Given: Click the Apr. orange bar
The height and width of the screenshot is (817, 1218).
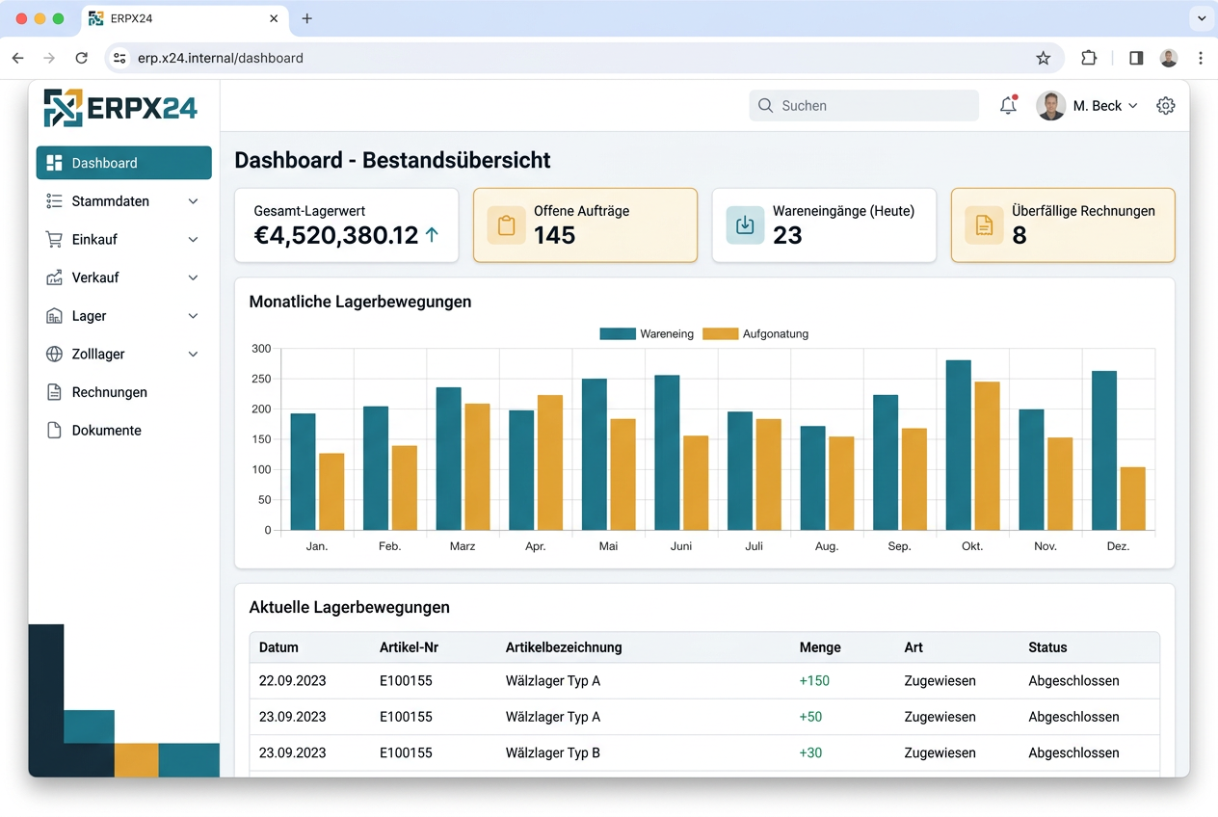Looking at the screenshot, I should click(x=550, y=462).
